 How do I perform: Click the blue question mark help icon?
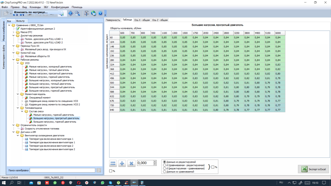pyautogui.click(x=100, y=13)
